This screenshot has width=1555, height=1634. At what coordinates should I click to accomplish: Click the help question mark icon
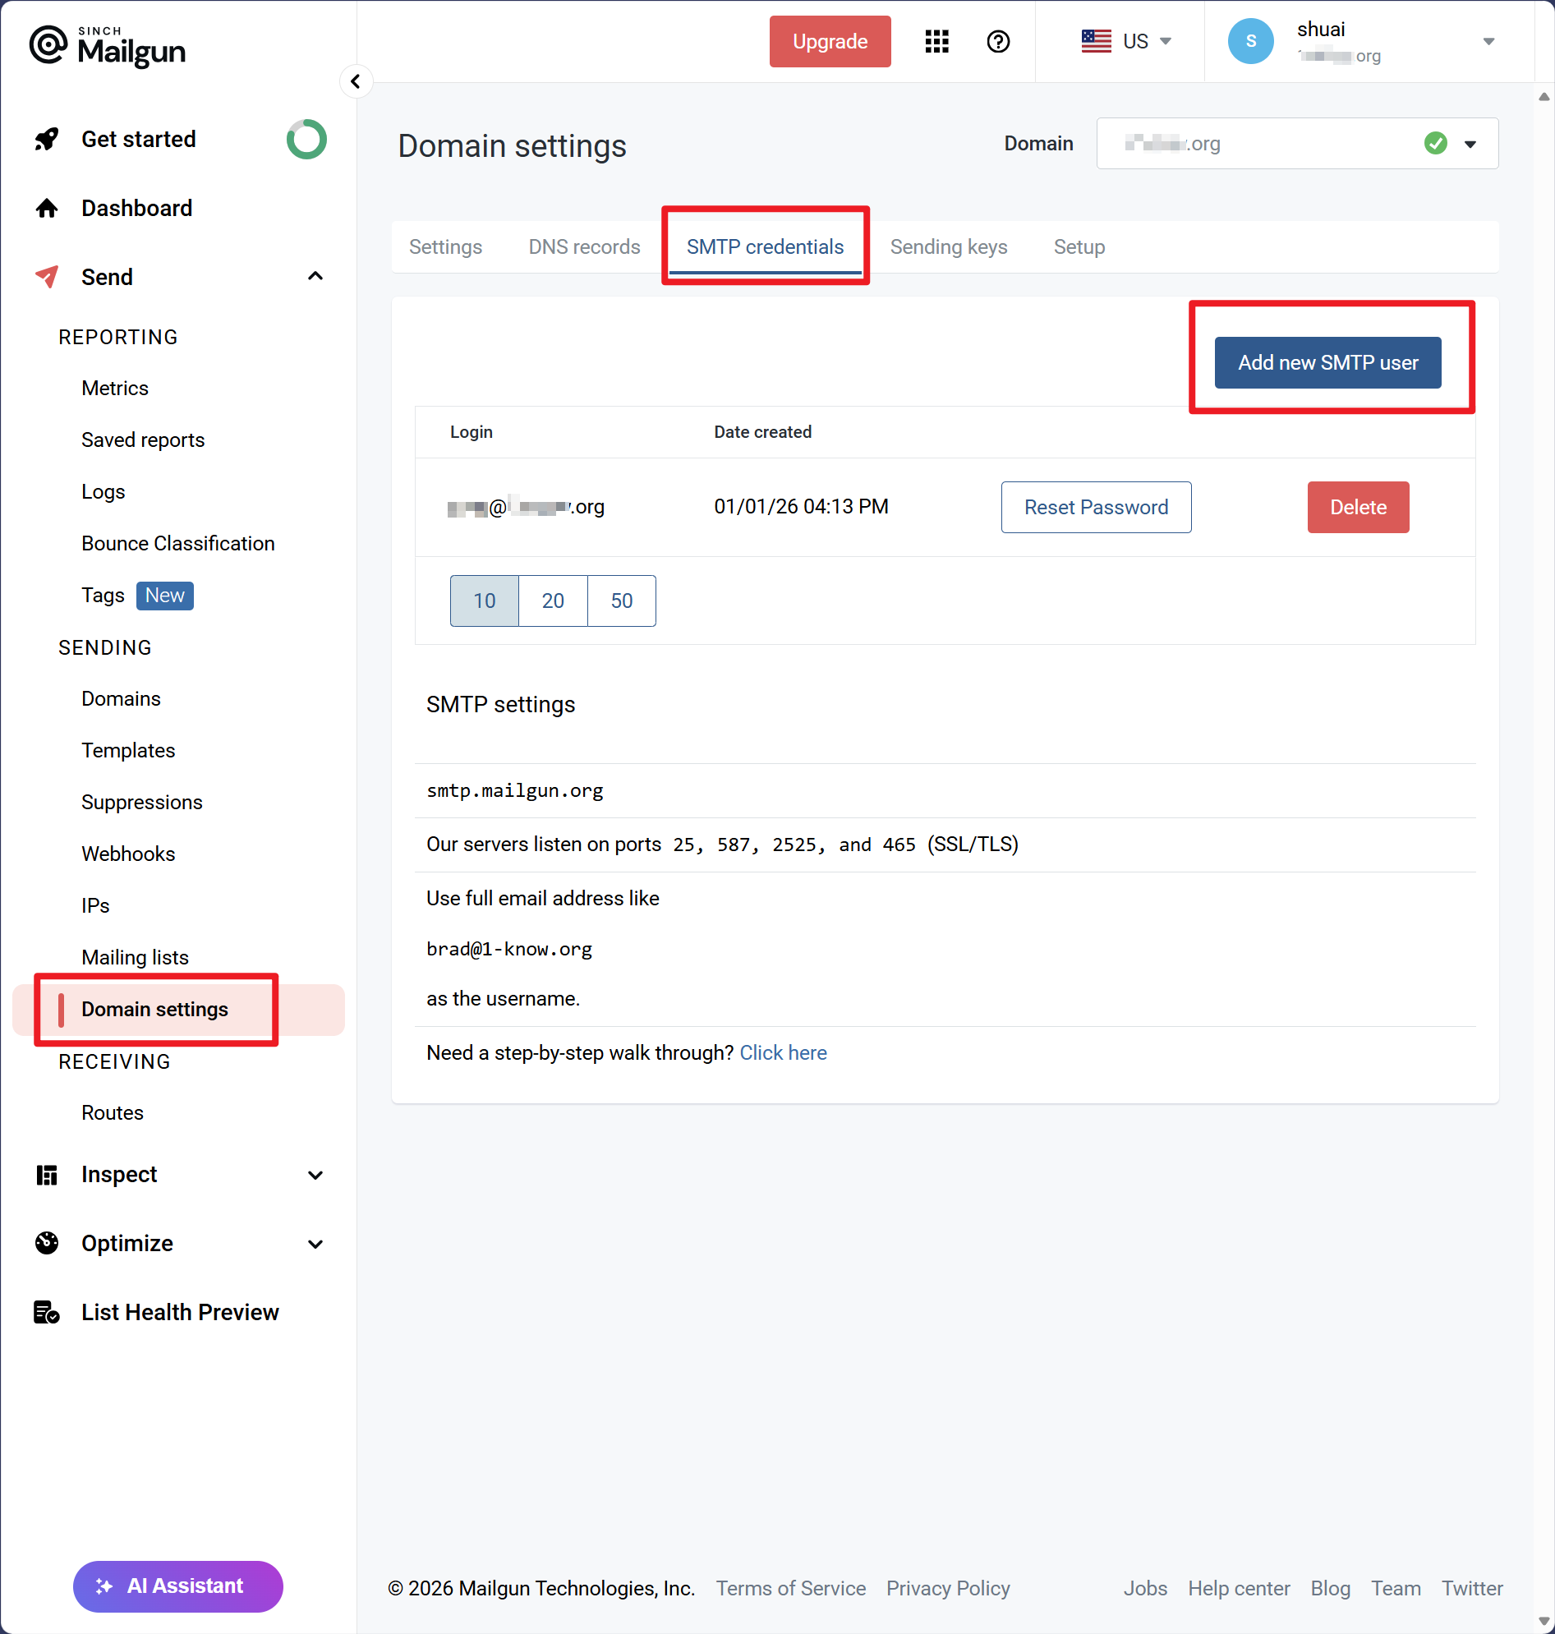(998, 41)
